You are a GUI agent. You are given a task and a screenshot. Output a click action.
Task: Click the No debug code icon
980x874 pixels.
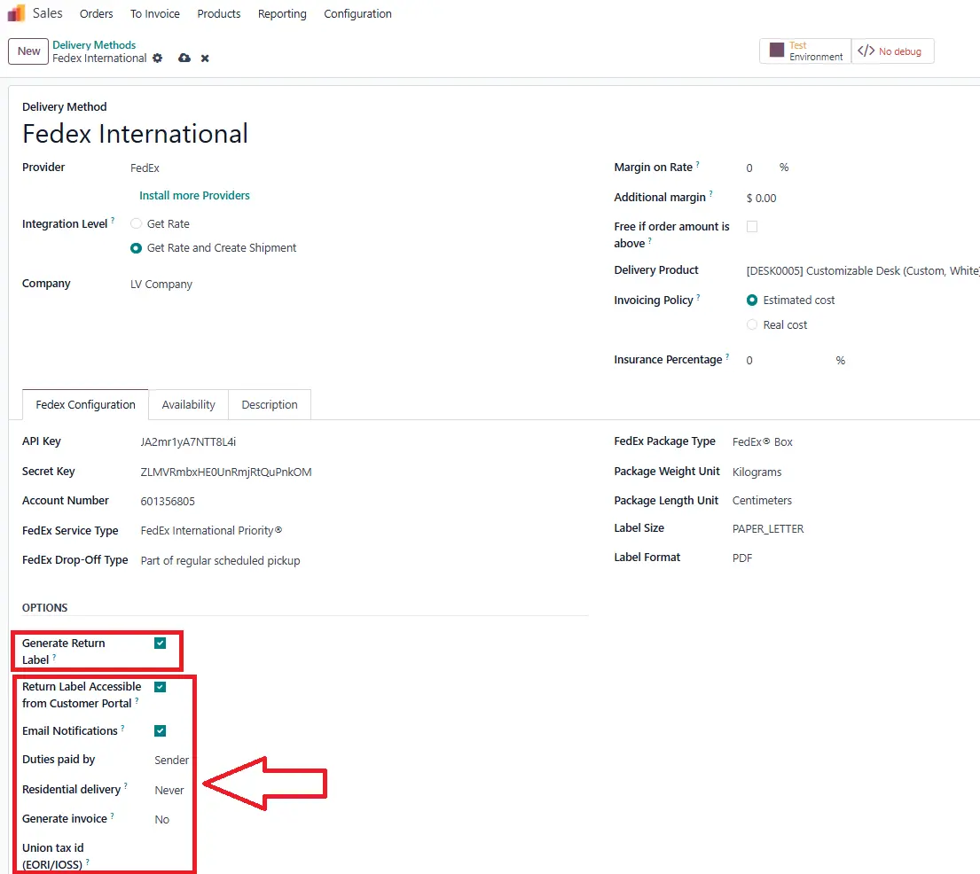[866, 51]
